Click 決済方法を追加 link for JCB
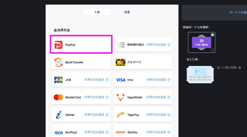This screenshot has width=247, height=137. (94, 80)
